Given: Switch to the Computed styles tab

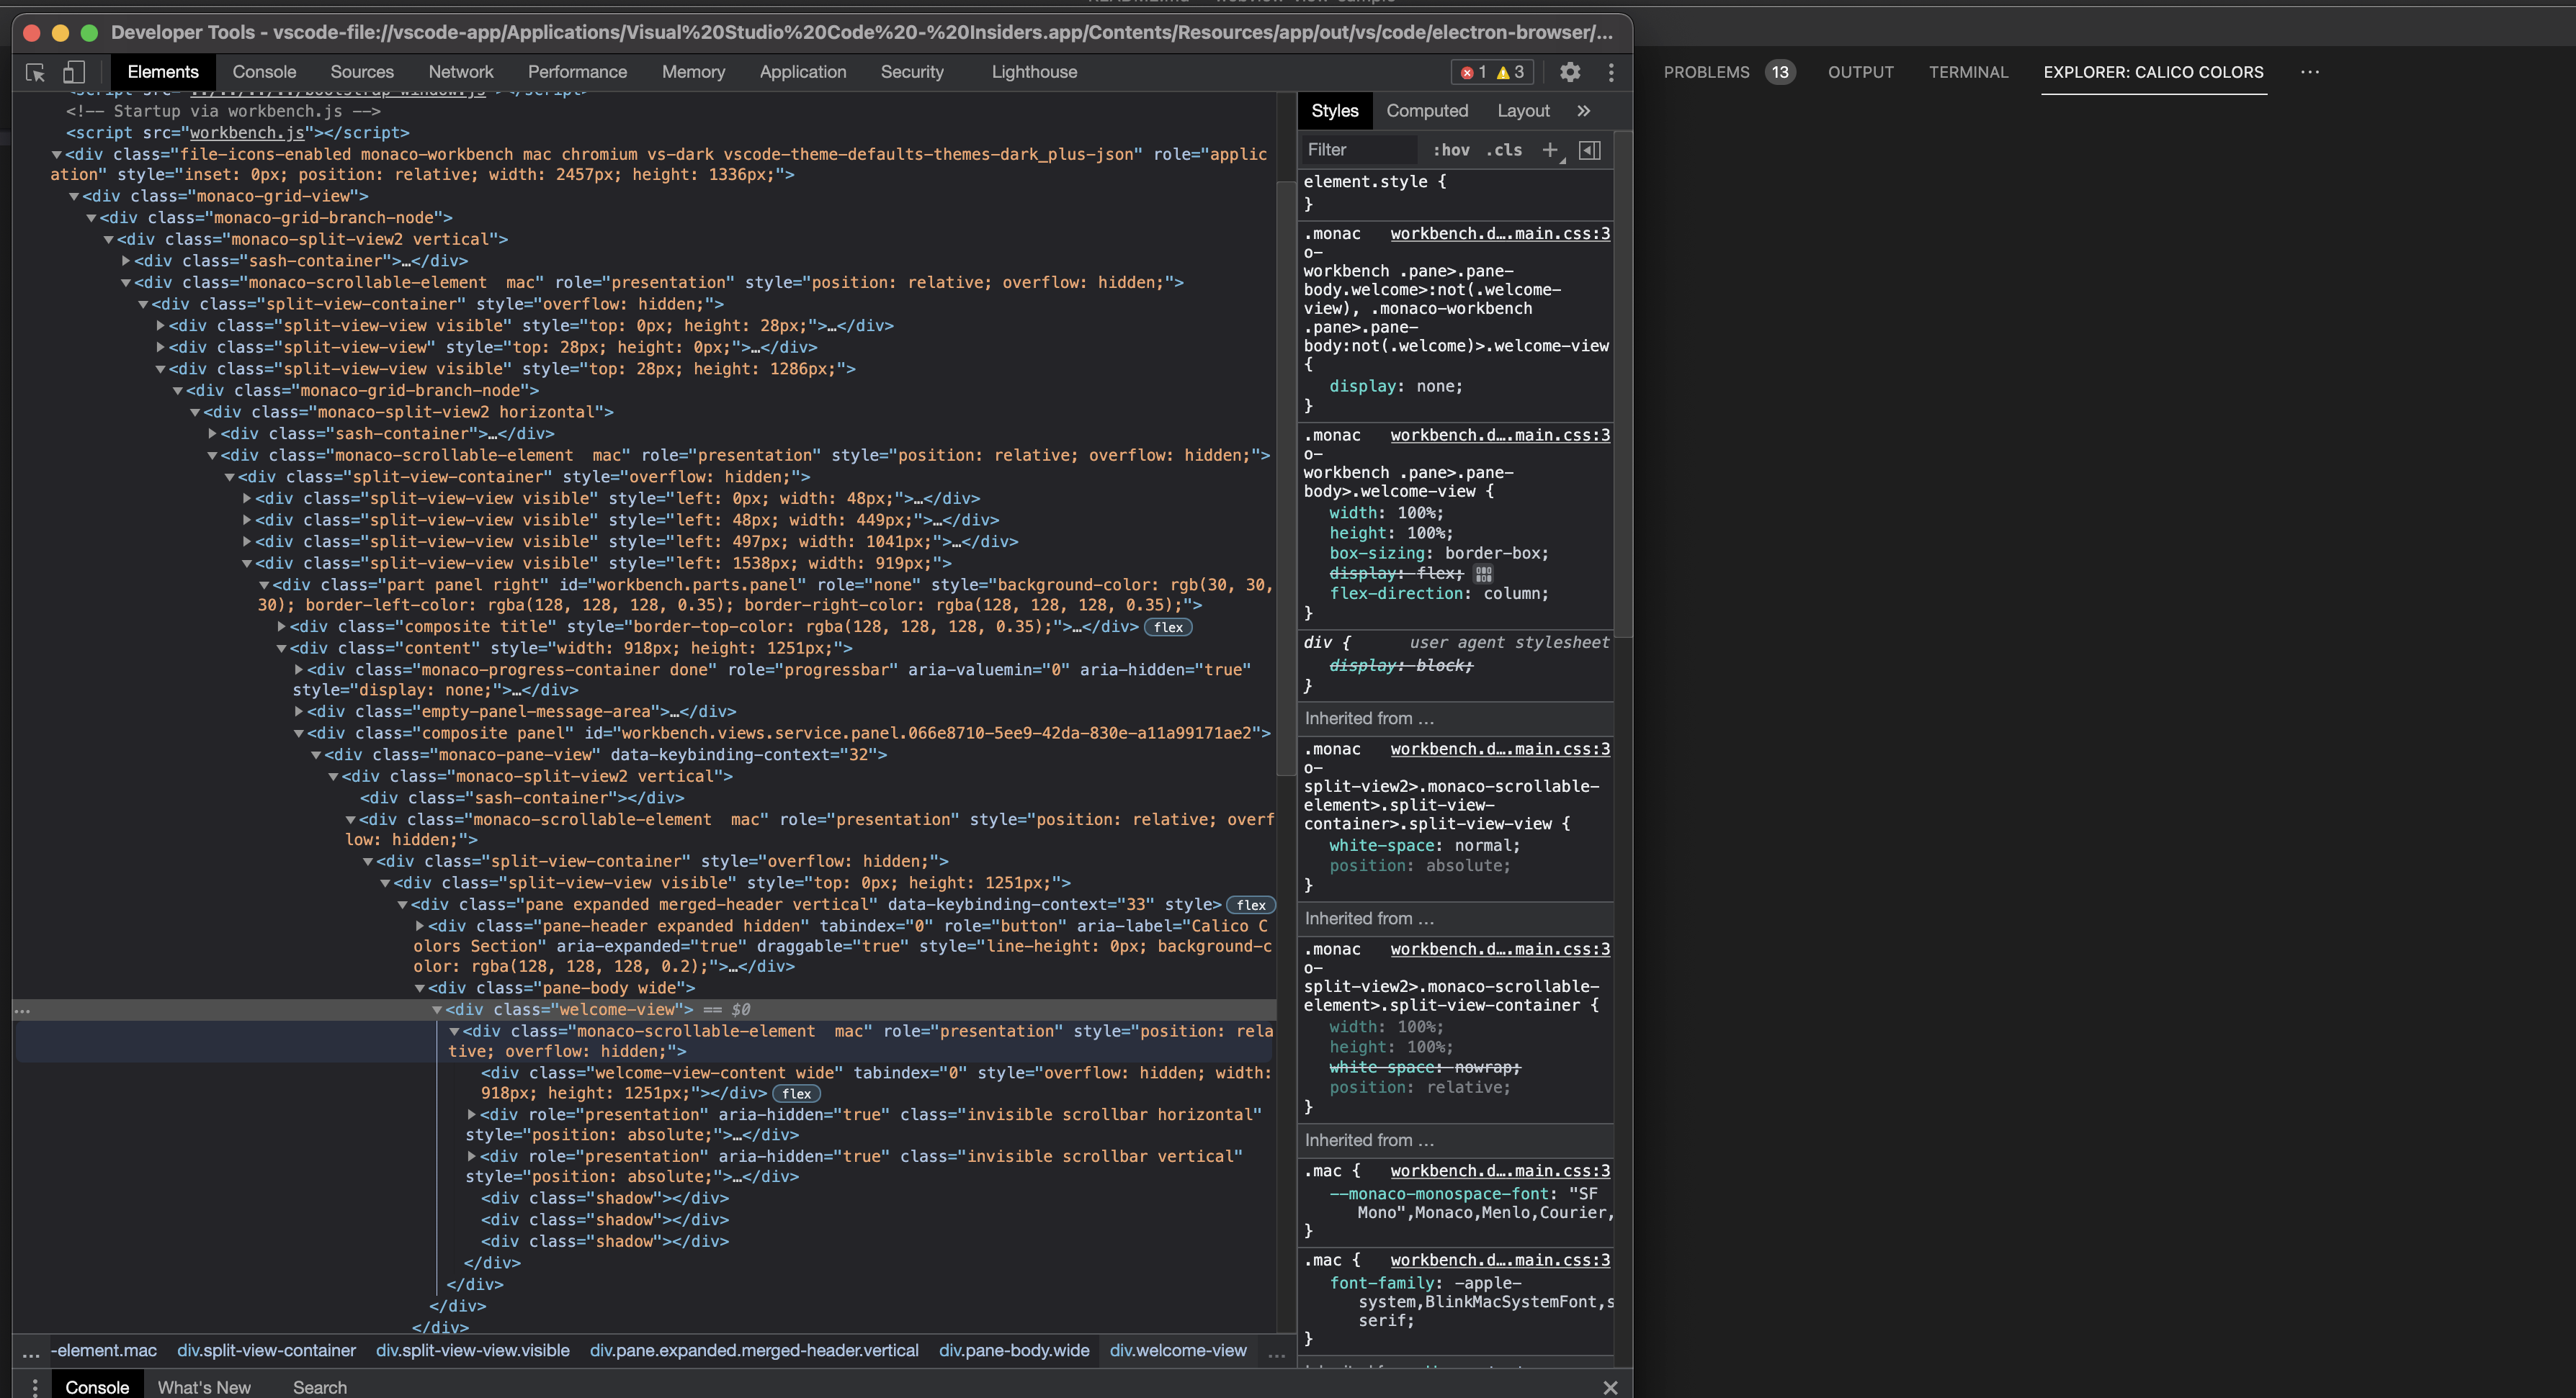Looking at the screenshot, I should [1426, 111].
